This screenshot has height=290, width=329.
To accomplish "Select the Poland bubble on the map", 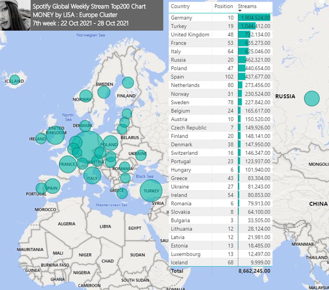I will click(110, 143).
